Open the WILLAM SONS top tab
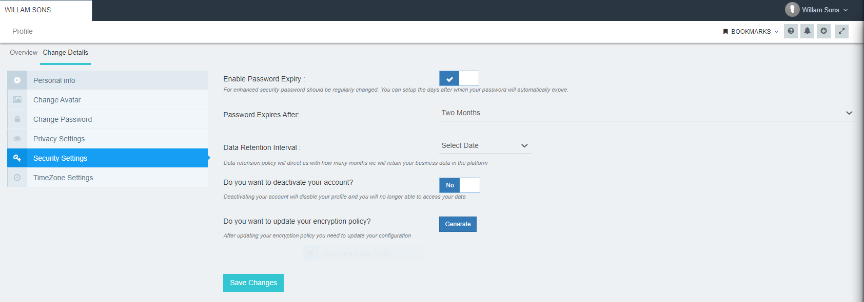 pyautogui.click(x=46, y=10)
